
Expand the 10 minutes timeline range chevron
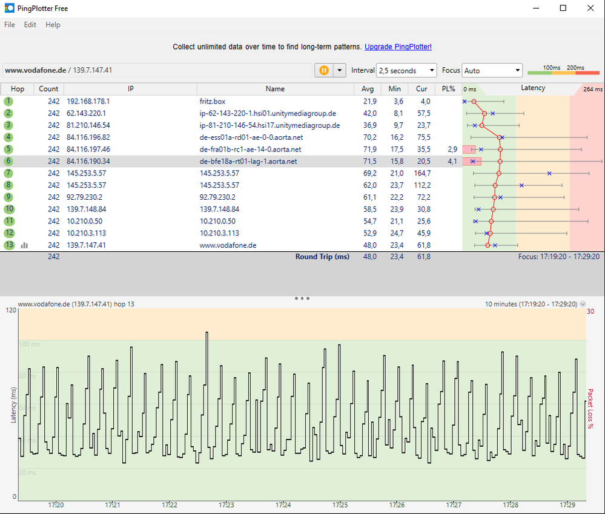pos(583,305)
